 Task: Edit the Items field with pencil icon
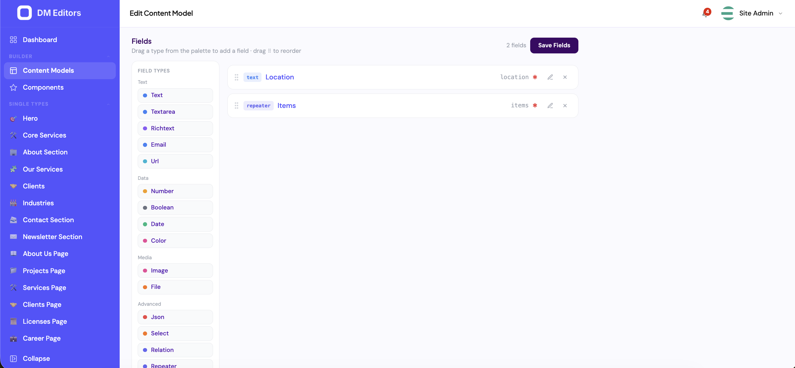[550, 106]
